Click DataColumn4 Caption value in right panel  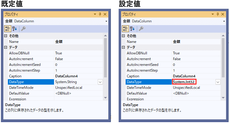(184, 76)
